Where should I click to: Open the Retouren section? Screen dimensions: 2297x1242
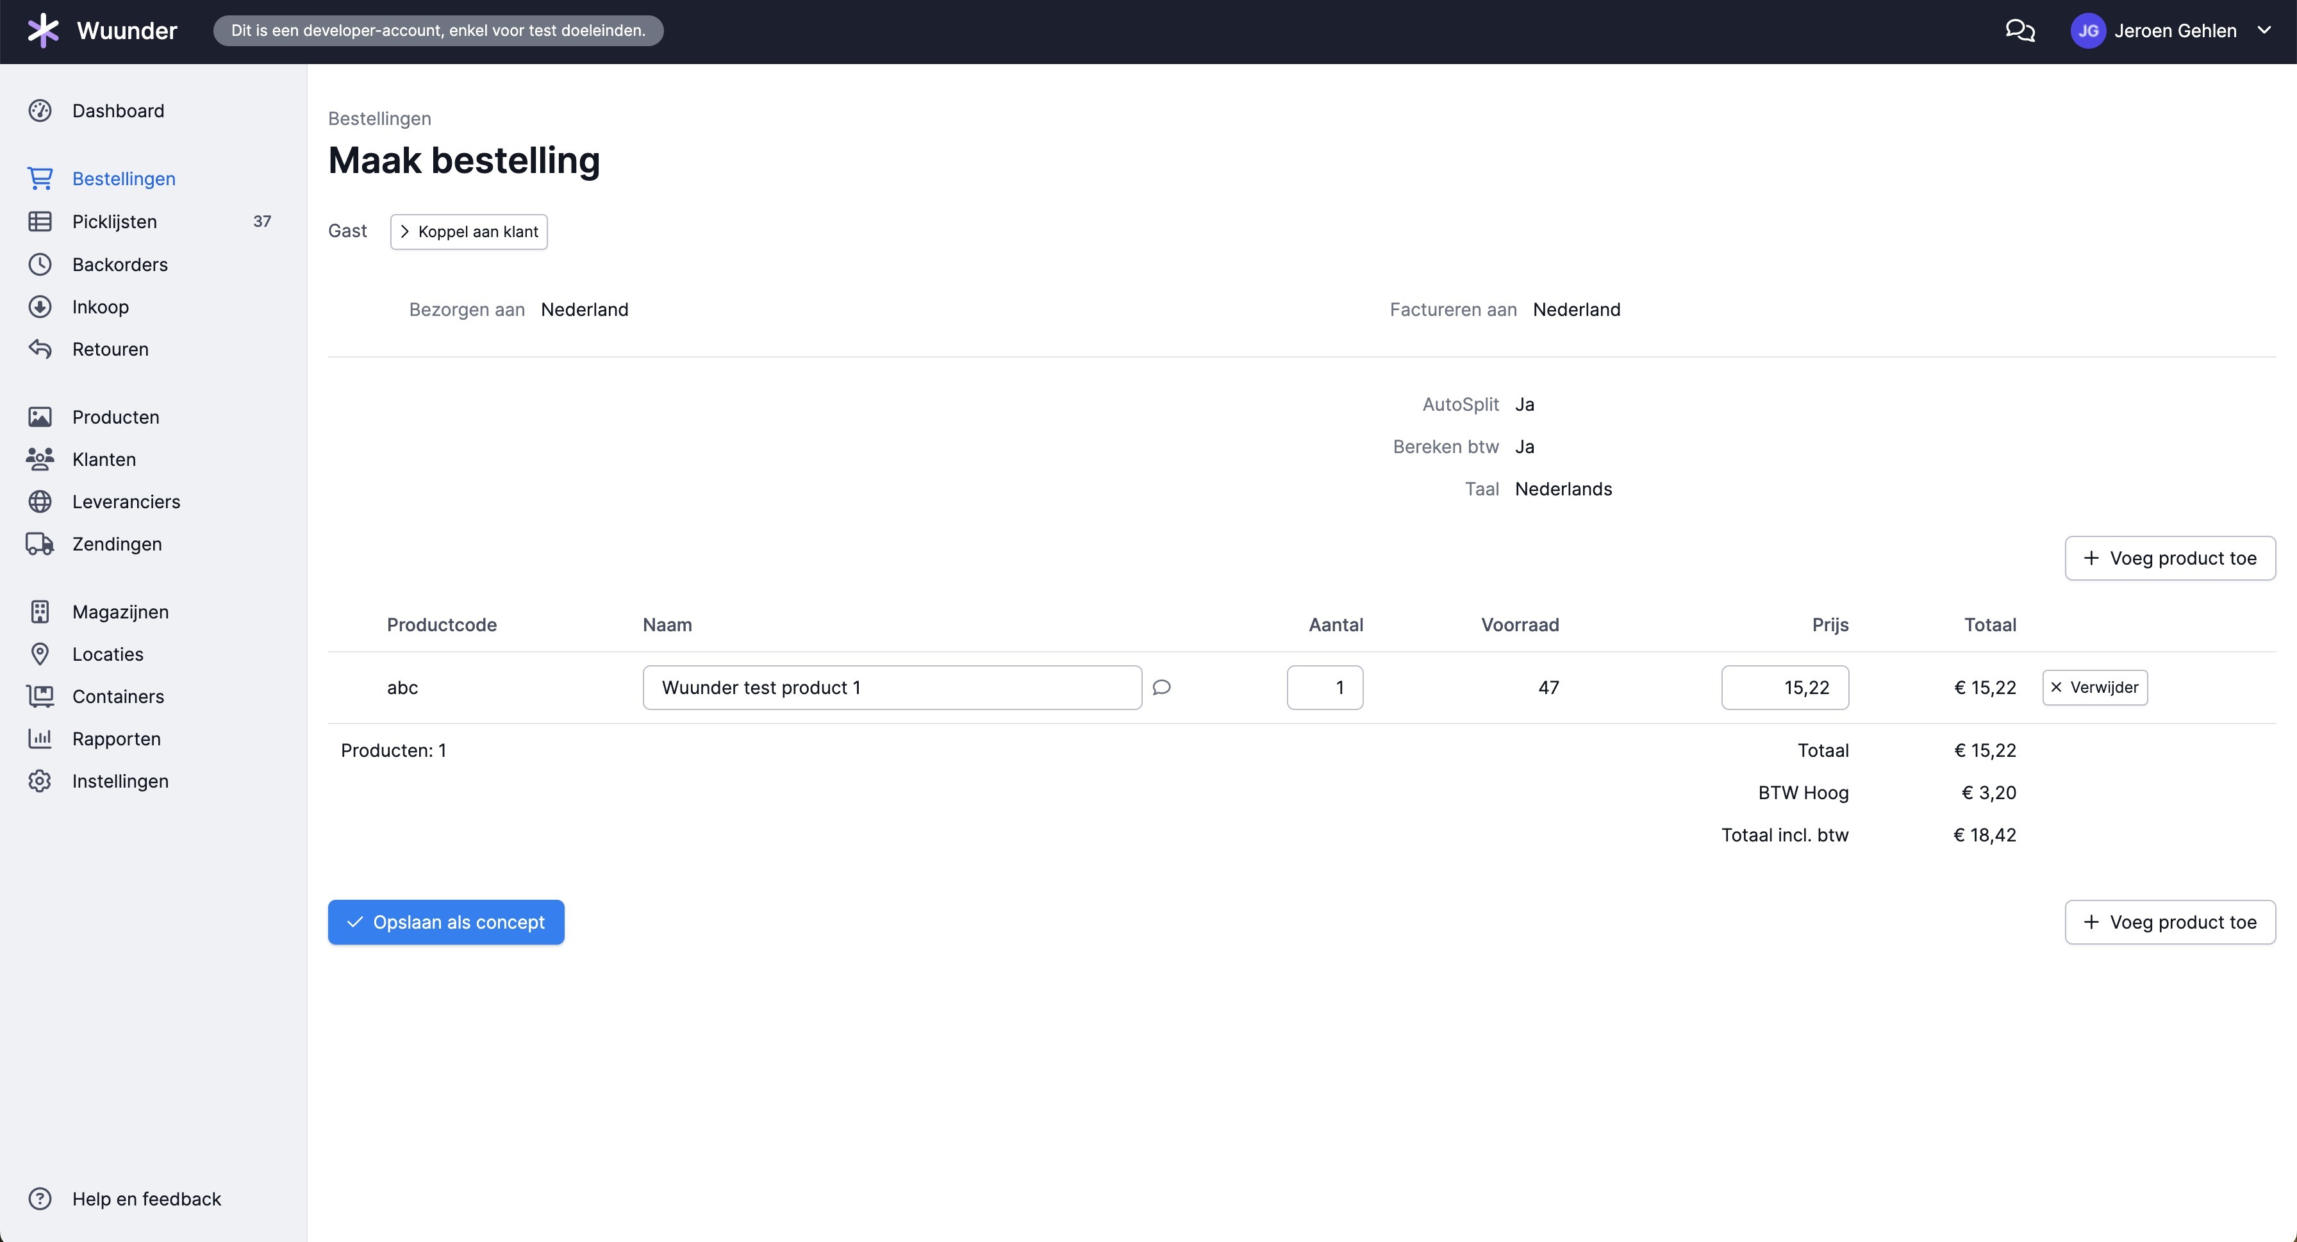pyautogui.click(x=111, y=349)
